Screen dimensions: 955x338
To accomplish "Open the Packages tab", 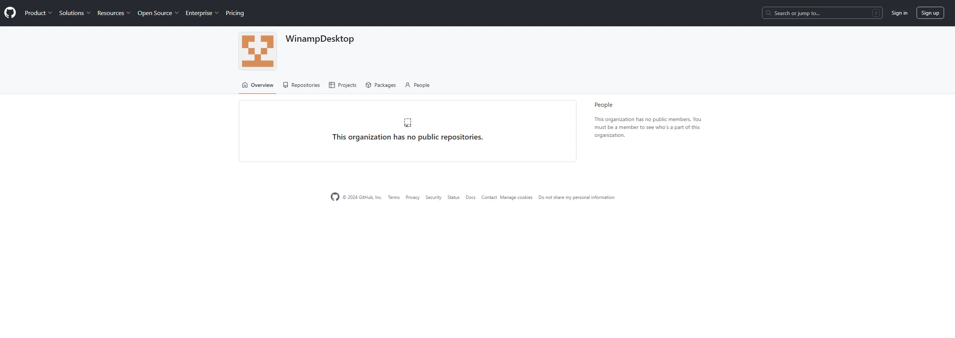I will tap(380, 85).
